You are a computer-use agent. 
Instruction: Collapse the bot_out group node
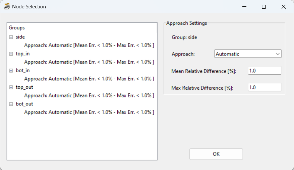(x=11, y=104)
